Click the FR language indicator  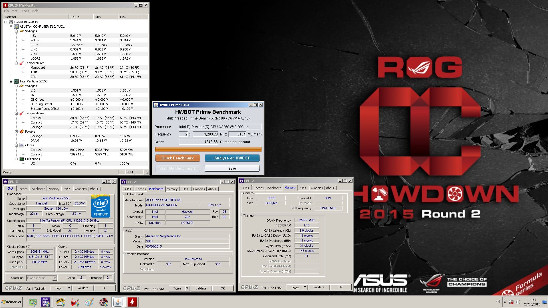[x=498, y=301]
